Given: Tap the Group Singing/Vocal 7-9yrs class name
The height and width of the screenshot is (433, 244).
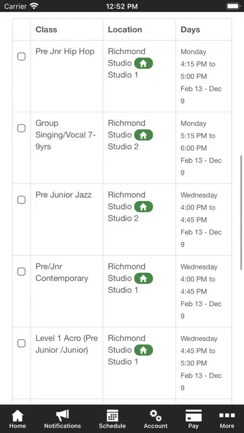Looking at the screenshot, I should coord(66,135).
